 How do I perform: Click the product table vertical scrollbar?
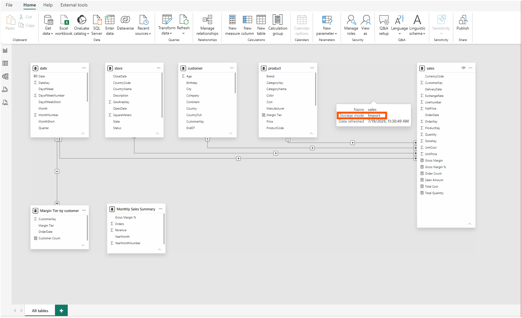pyautogui.click(x=316, y=89)
